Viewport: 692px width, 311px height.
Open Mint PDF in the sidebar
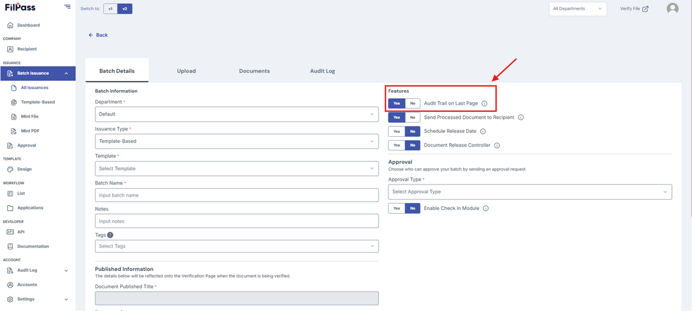tap(30, 131)
